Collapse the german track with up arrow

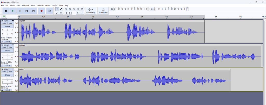tap(2, 66)
